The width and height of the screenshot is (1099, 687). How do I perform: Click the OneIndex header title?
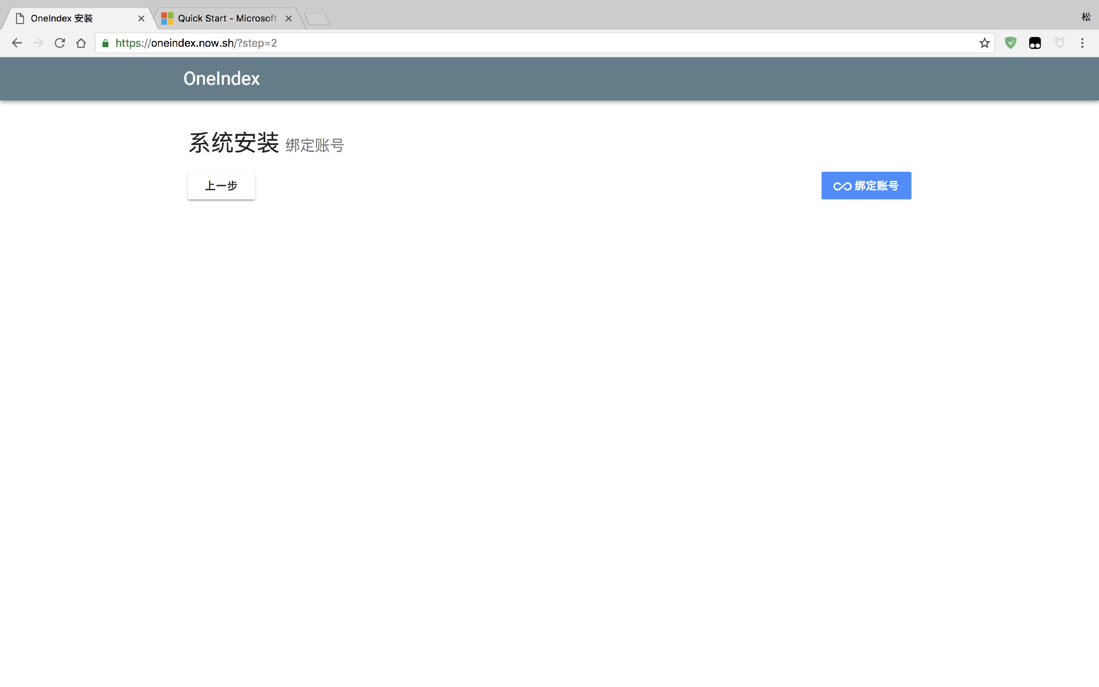tap(222, 78)
